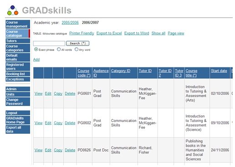The width and height of the screenshot is (235, 167).
Task: Sort by Course code column
Action: coord(84,73)
